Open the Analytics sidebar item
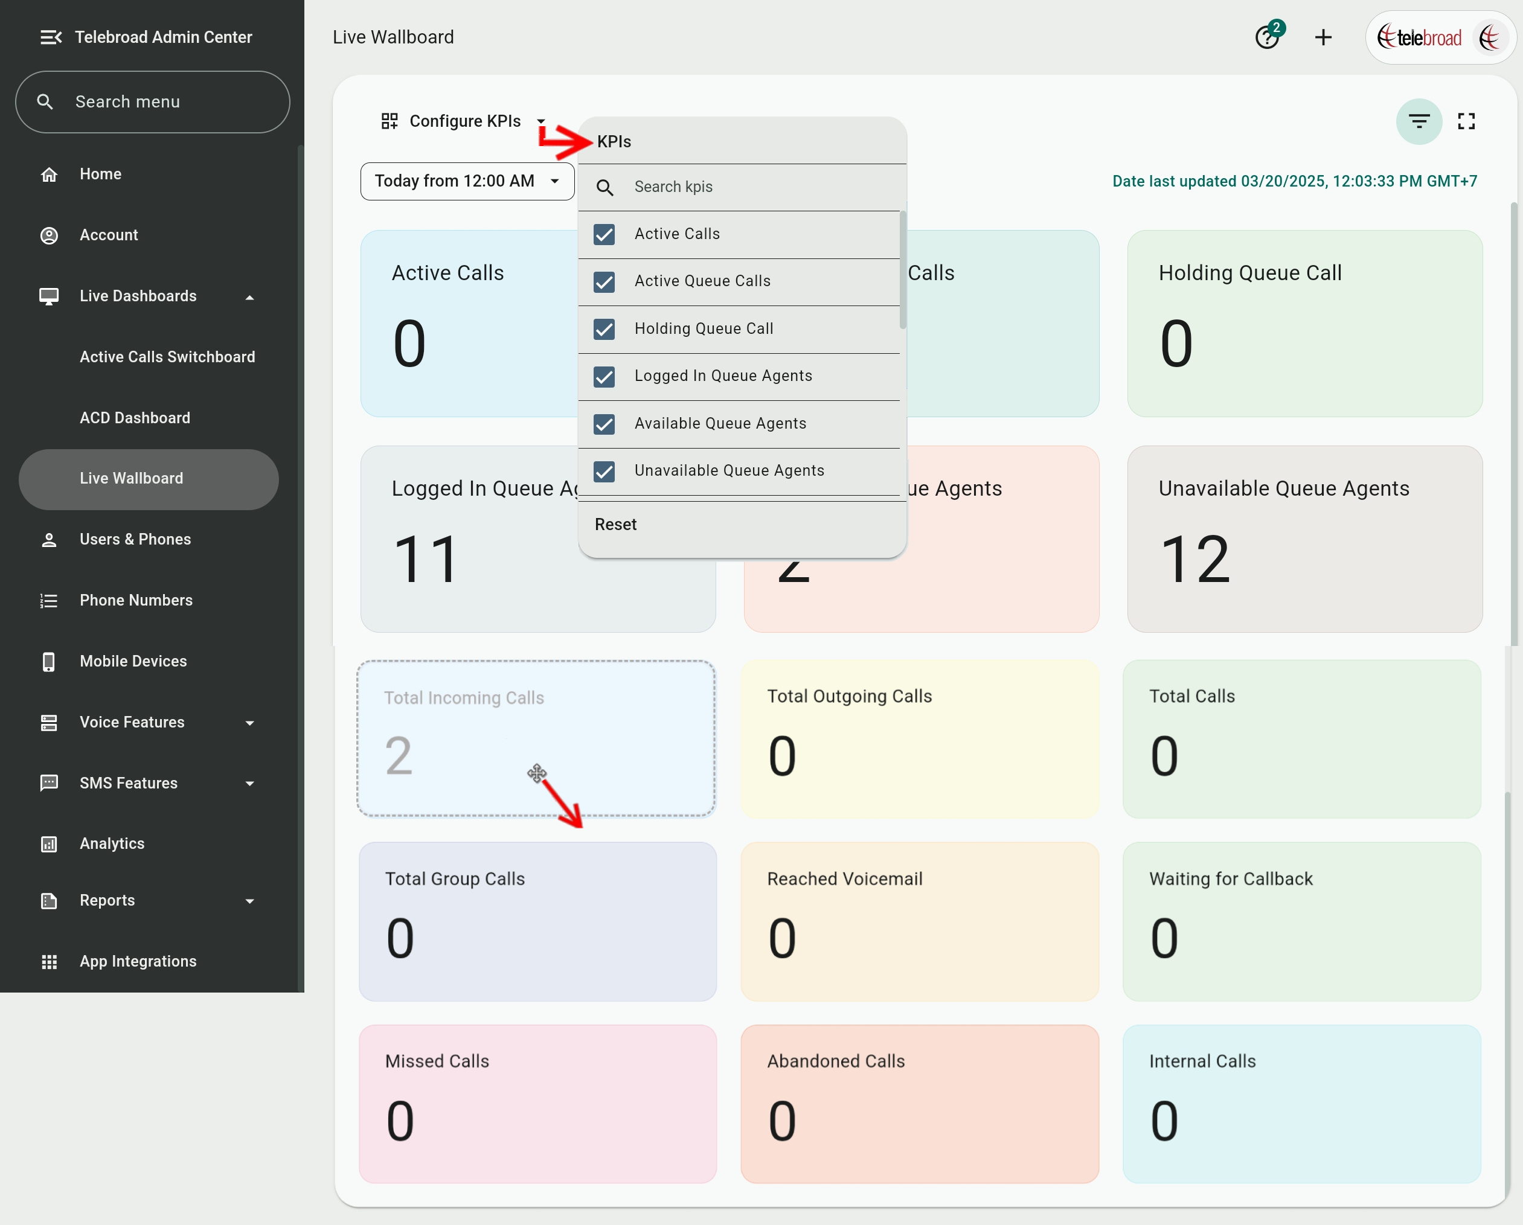The image size is (1523, 1225). 112,843
